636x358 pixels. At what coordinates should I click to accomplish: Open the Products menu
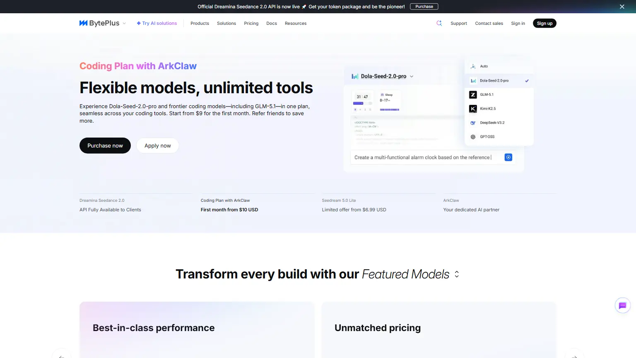pyautogui.click(x=200, y=23)
